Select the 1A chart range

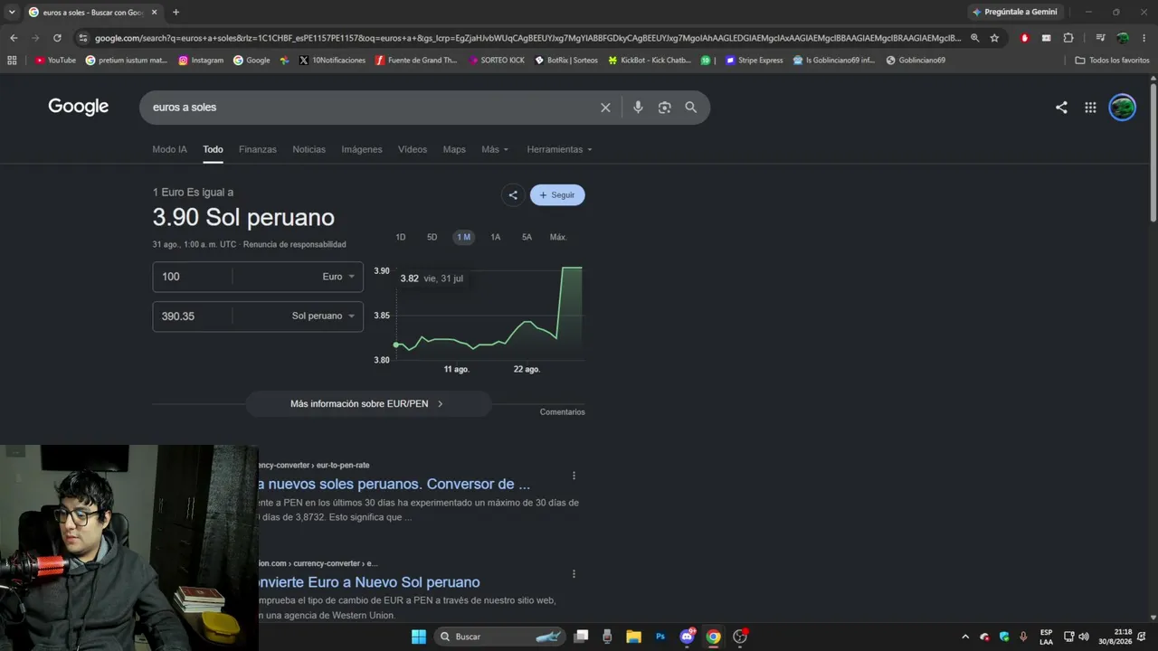point(496,237)
